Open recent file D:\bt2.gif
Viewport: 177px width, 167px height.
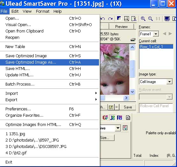point(49,153)
